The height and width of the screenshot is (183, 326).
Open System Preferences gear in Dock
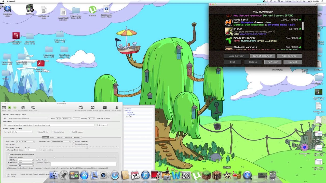186,175
